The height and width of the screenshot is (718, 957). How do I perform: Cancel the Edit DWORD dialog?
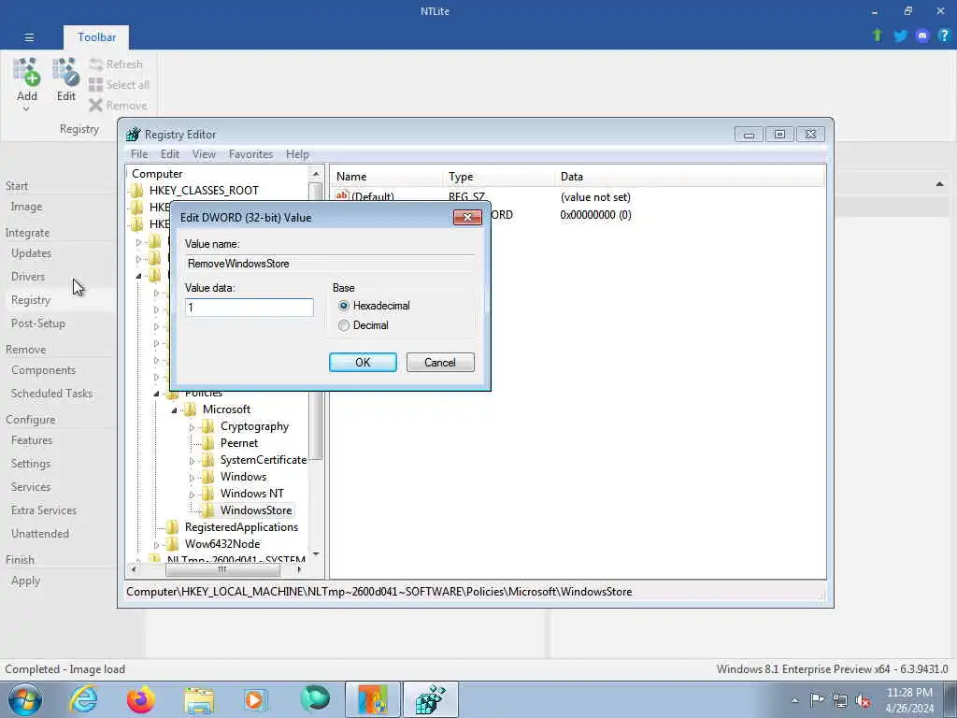pyautogui.click(x=440, y=362)
